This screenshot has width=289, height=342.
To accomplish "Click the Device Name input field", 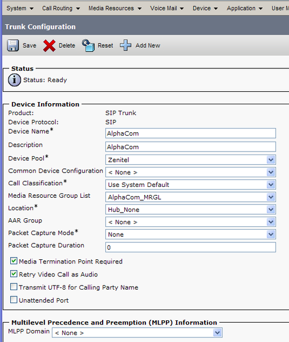I will pyautogui.click(x=190, y=133).
